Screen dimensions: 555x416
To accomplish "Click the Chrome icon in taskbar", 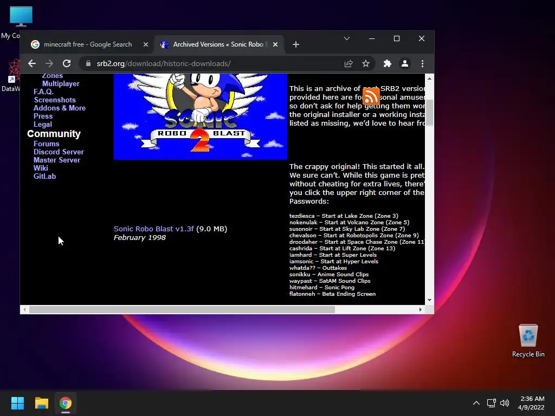I will click(x=66, y=403).
